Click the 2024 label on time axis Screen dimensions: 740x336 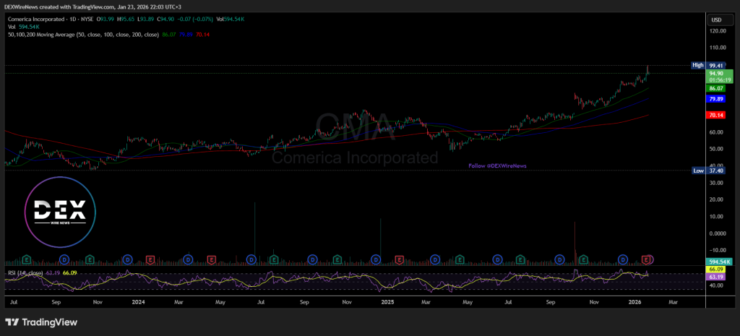click(138, 301)
